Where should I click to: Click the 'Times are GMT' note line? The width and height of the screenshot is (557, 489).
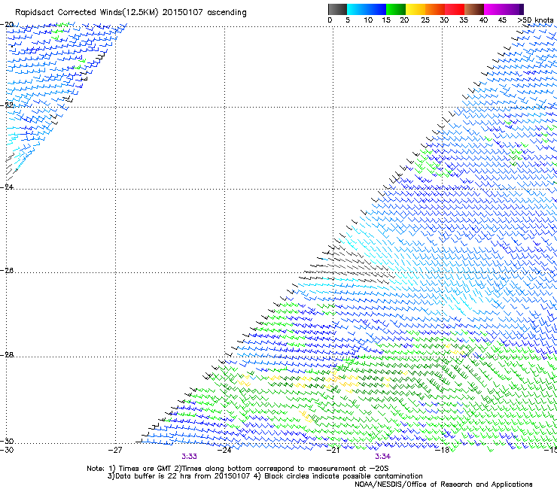(x=238, y=469)
